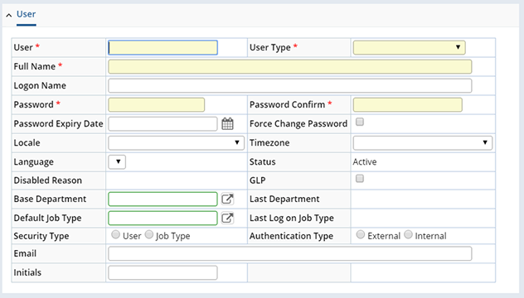This screenshot has height=298, width=524.
Task: Expand the Timezone dropdown
Action: 422,143
